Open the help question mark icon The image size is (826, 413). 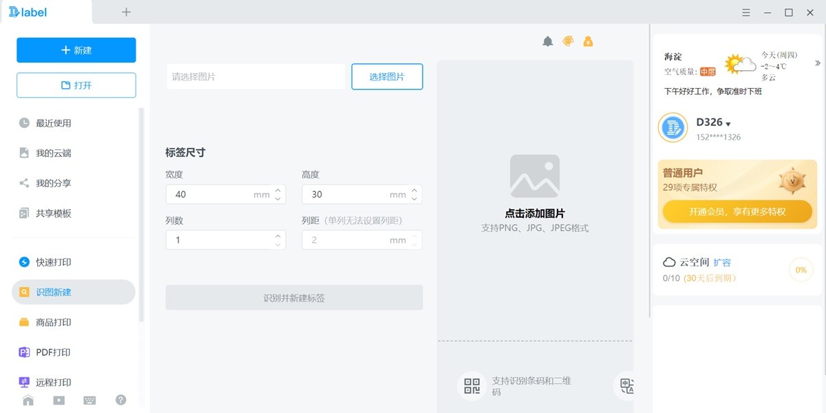(x=120, y=400)
